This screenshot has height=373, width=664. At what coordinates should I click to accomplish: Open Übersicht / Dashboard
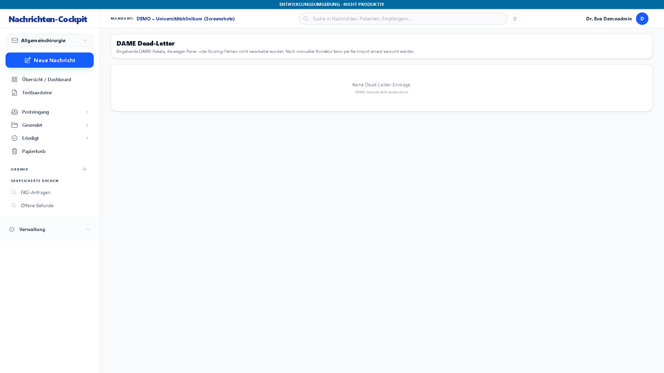[49, 79]
